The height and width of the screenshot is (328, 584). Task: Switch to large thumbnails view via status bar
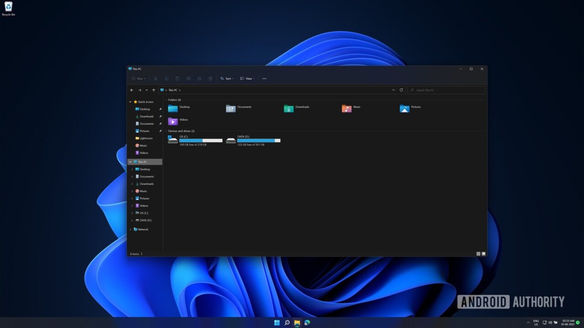click(x=484, y=253)
